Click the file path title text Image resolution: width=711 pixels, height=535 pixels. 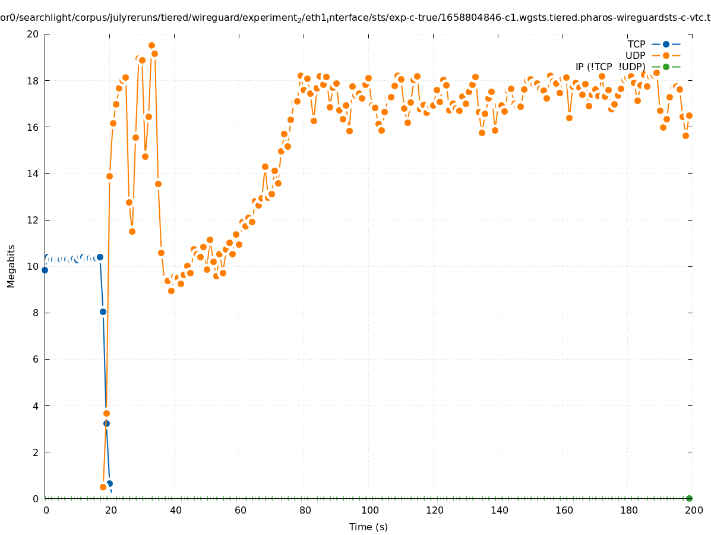355,18
